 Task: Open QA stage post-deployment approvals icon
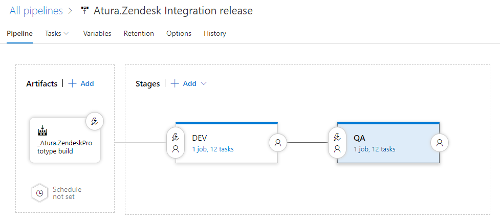[440, 143]
